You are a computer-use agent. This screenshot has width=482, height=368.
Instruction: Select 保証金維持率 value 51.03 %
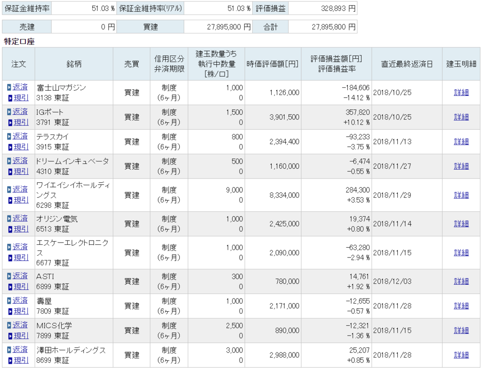103,8
